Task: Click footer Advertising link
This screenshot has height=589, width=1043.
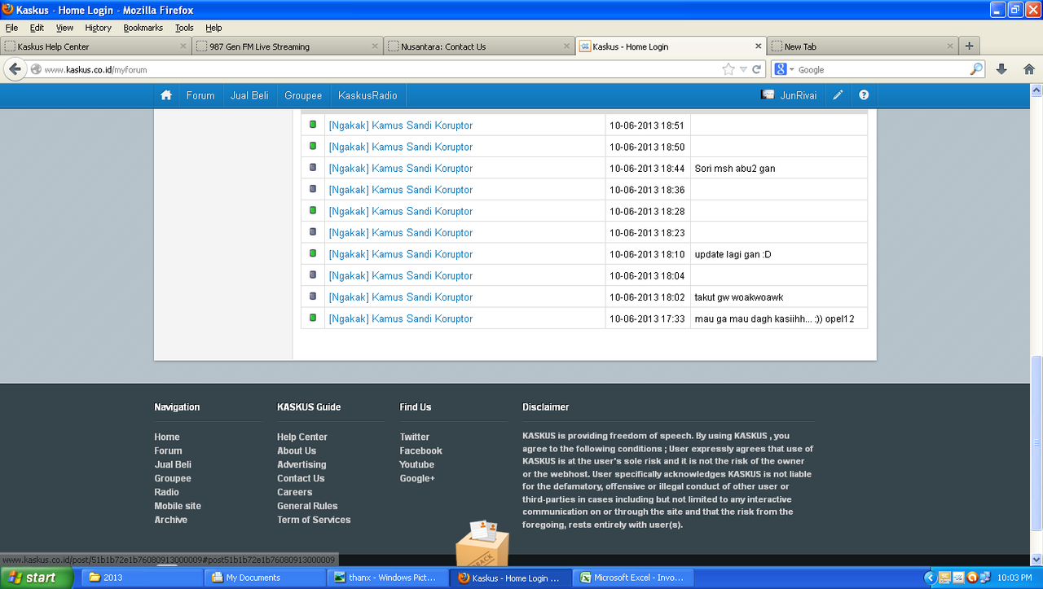Action: pos(301,464)
